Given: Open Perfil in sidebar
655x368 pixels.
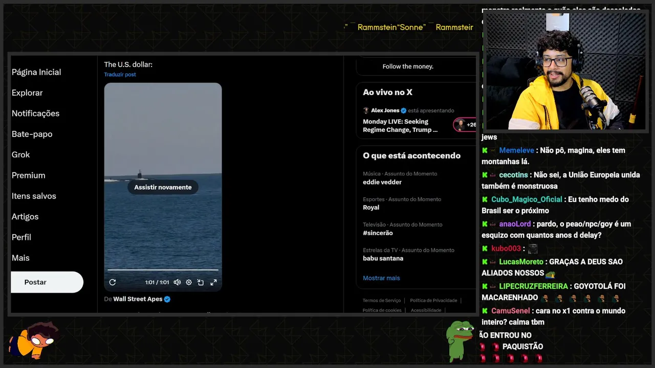Looking at the screenshot, I should (21, 237).
